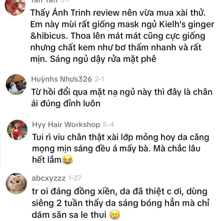This screenshot has height=221, width=221.
Task: Open the Huỳnhs Nhưs326 username link
Action: [61, 79]
